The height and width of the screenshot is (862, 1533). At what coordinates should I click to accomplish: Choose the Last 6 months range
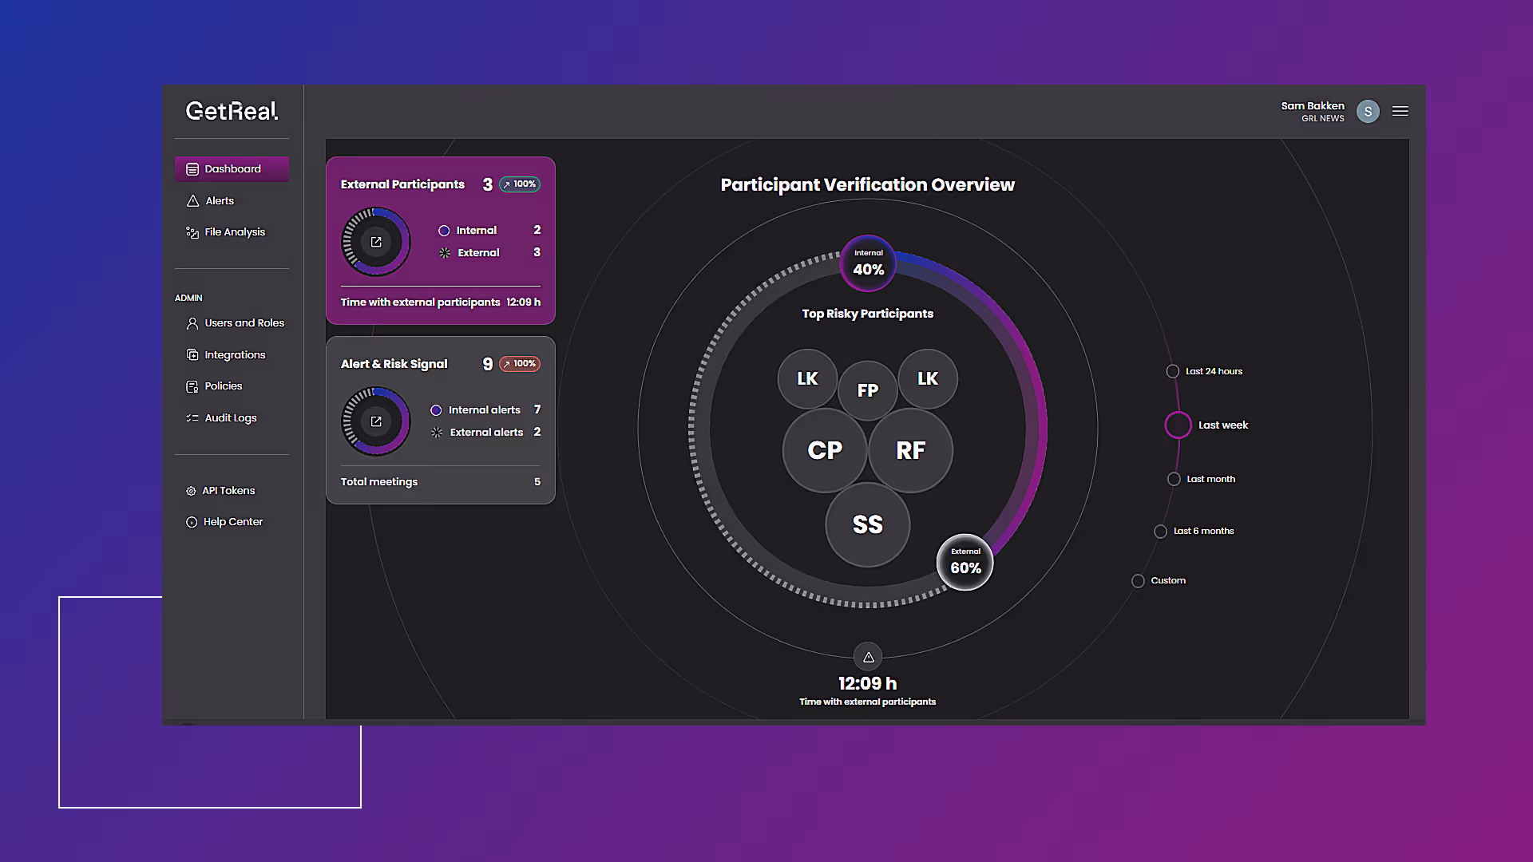[x=1160, y=532]
